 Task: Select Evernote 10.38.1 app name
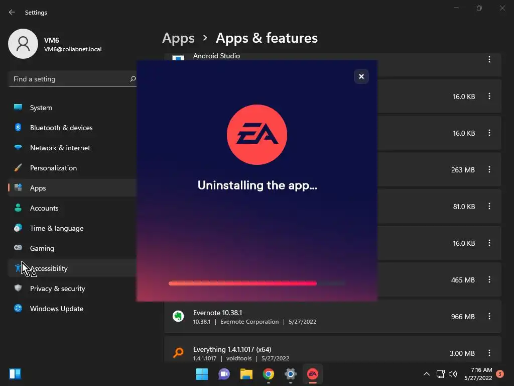[x=218, y=313]
